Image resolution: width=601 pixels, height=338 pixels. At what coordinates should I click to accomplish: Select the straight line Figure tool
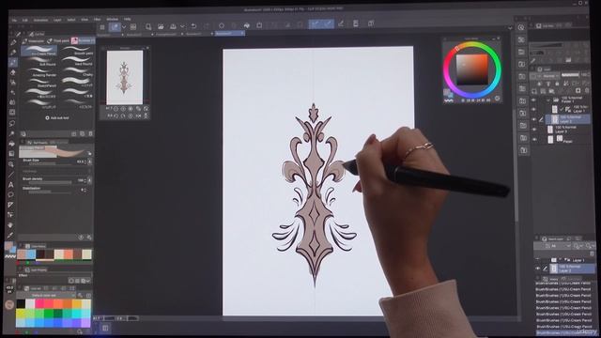(11, 175)
